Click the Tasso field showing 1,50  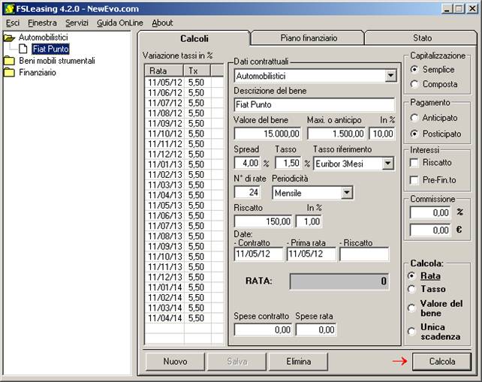pos(288,163)
